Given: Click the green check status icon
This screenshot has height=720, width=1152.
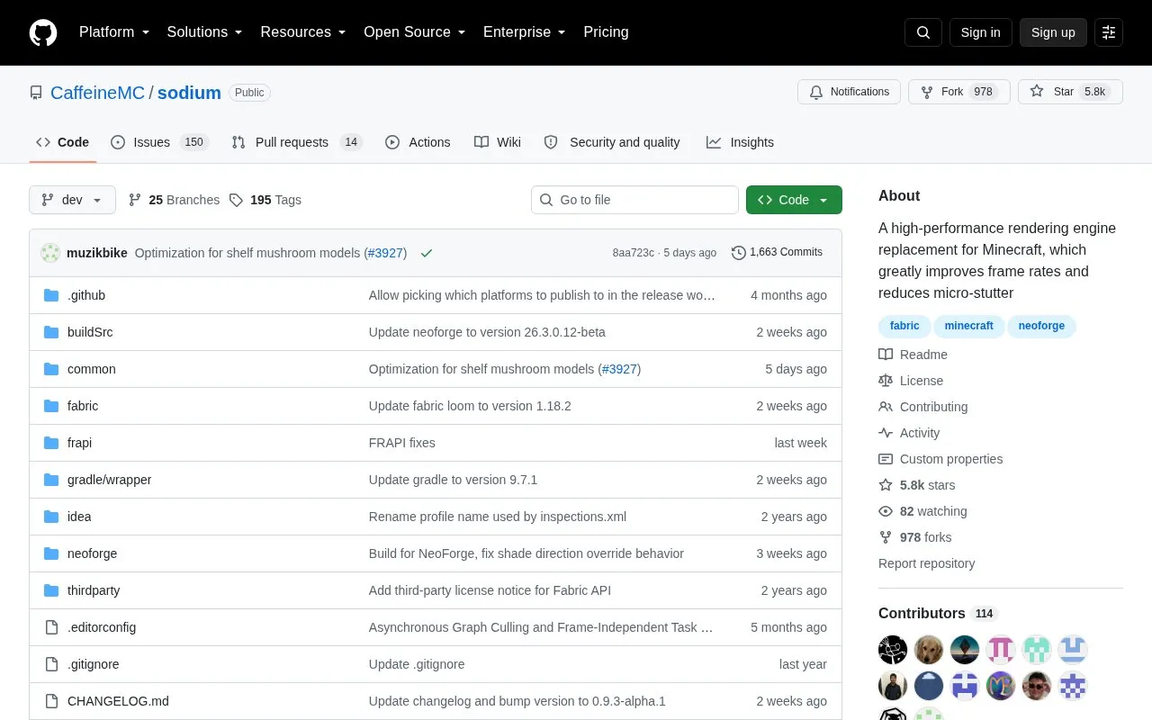Looking at the screenshot, I should click(x=427, y=253).
